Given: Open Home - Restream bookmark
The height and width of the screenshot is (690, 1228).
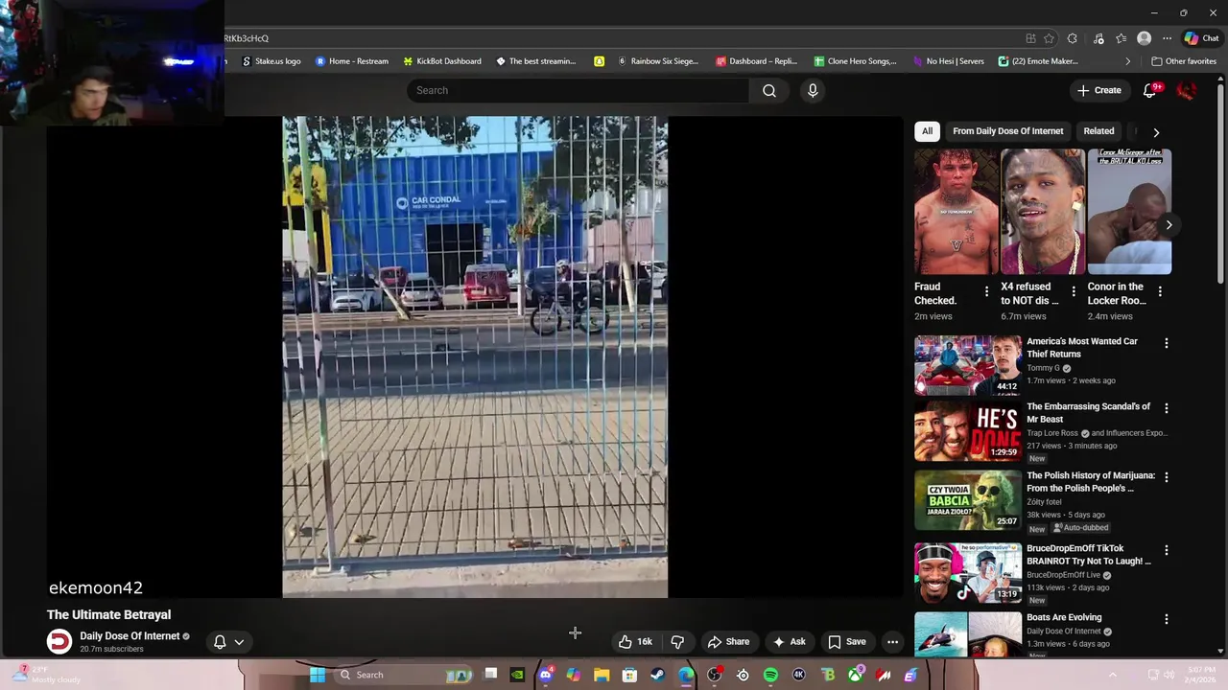Looking at the screenshot, I should 352,61.
